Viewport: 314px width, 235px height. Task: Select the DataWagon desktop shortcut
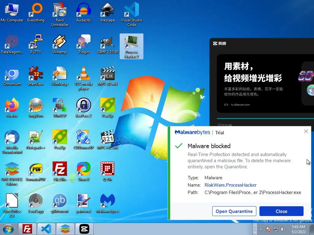click(x=12, y=44)
